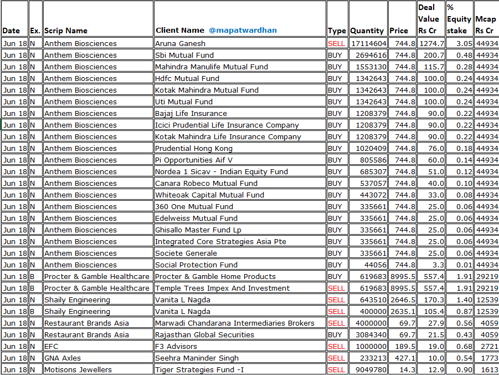Select price cell 2635.1
The image size is (499, 375).
point(402,311)
